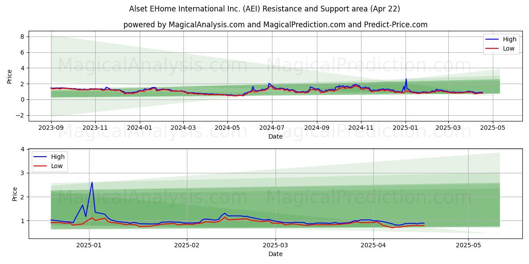The height and width of the screenshot is (264, 529).
Task: Click the '2024-11' date tick
Action: click(361, 128)
